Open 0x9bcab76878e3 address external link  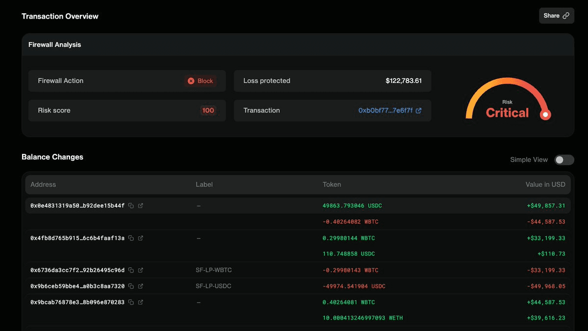click(x=141, y=303)
